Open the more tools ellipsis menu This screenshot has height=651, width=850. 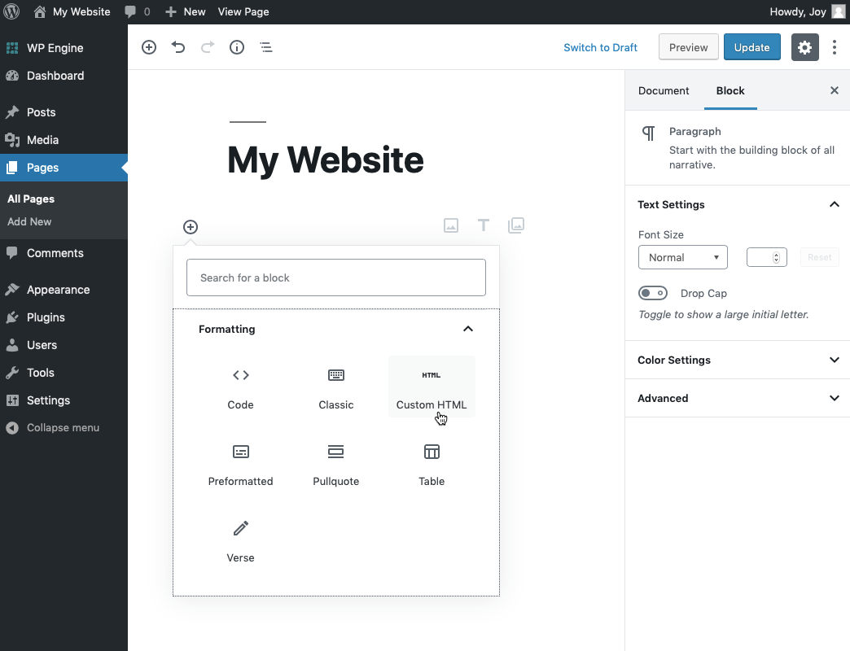click(x=835, y=47)
